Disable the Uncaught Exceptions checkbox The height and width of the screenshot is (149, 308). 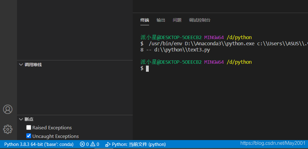[x=29, y=136]
